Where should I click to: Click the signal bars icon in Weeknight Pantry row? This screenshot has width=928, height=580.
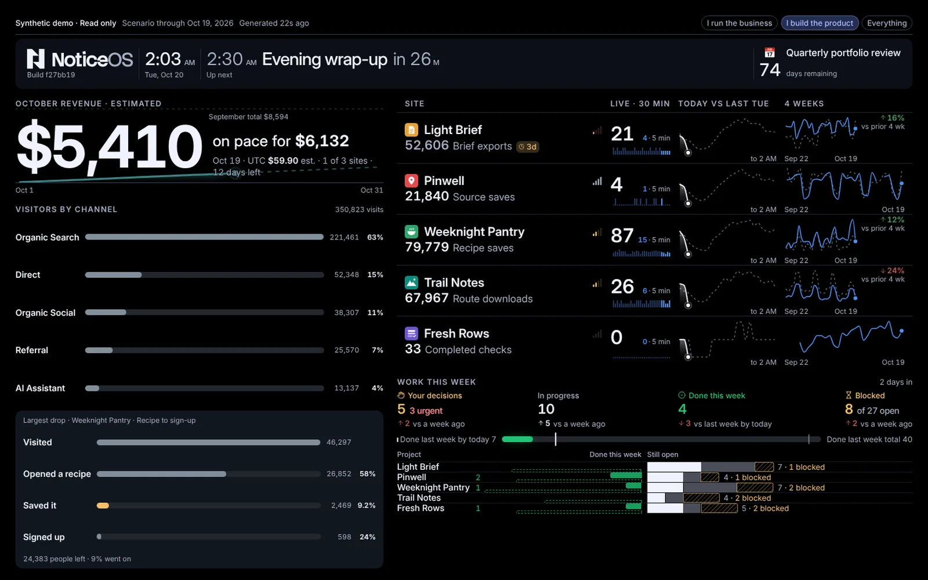coord(597,233)
